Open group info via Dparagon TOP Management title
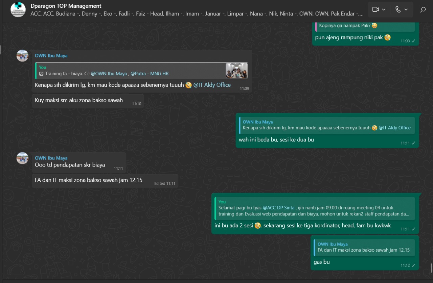Viewport: 433px width, 283px height. (66, 6)
